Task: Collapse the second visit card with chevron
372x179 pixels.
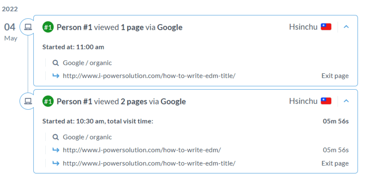Action: [x=346, y=101]
